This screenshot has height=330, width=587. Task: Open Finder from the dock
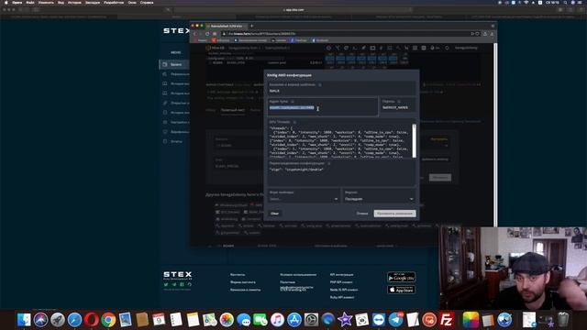coord(24,320)
